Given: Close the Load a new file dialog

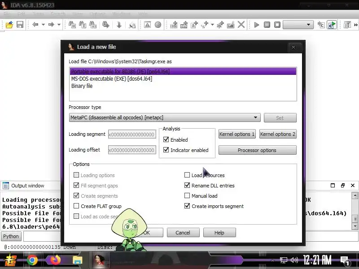Looking at the screenshot, I should 293,47.
